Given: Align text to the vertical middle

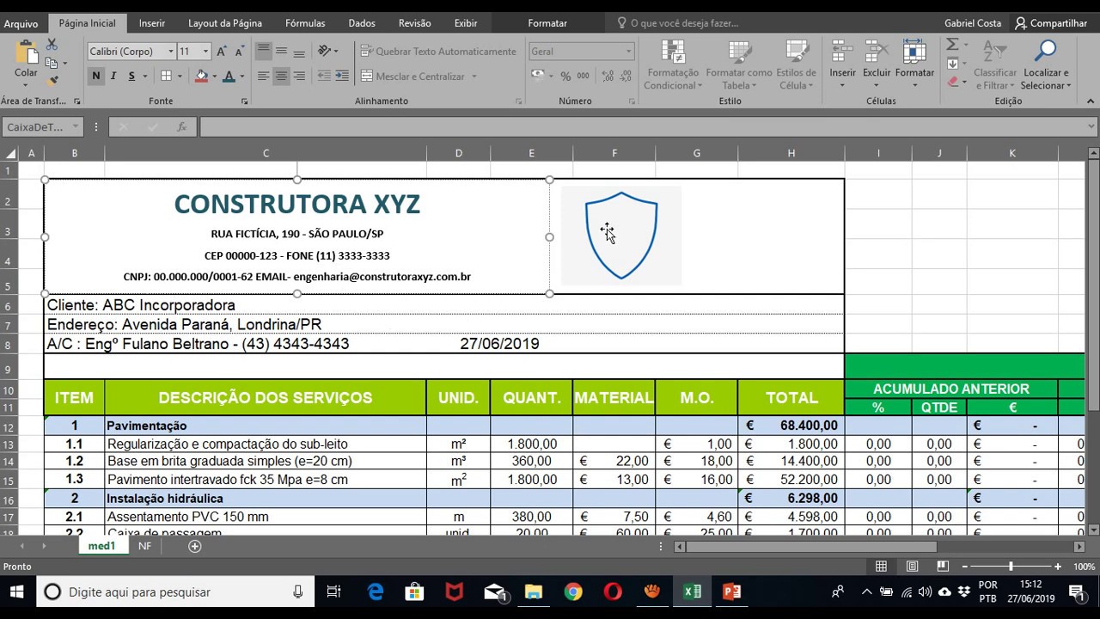Looking at the screenshot, I should [281, 52].
